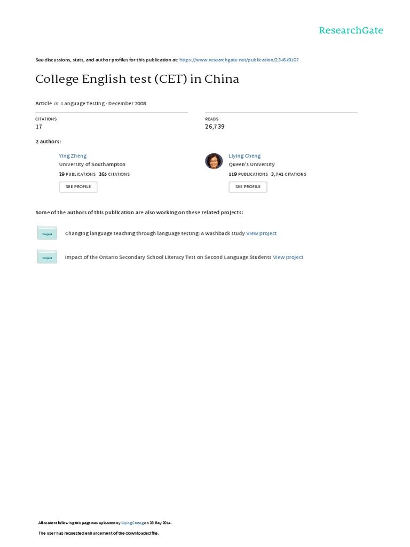
Task: Click the project folder icon for Ontario Literacy Test
Action: click(x=47, y=257)
